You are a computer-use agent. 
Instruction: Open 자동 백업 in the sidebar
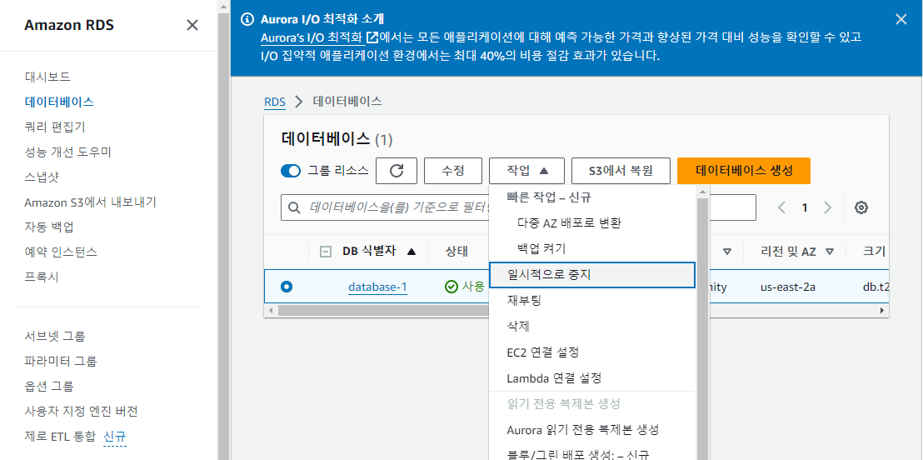pyautogui.click(x=49, y=227)
